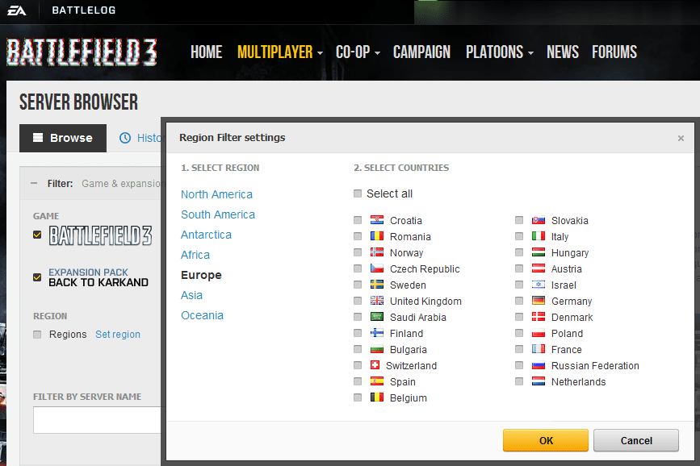
Task: Click the Germany flag icon
Action: pos(539,301)
